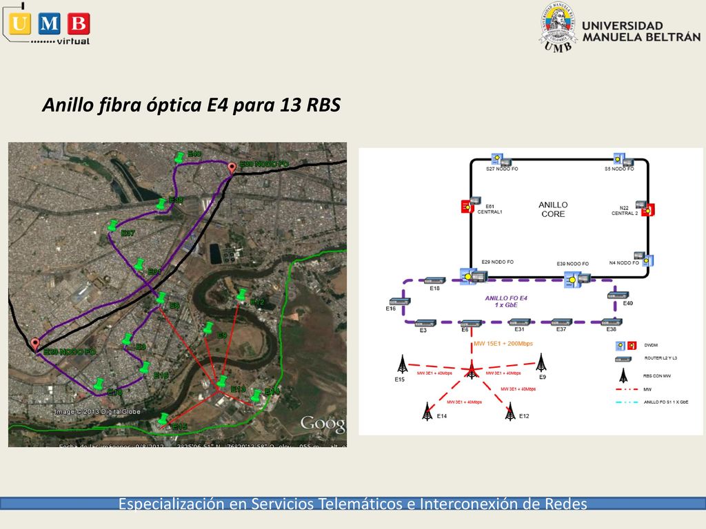Click the E9 tower in the diagram
706x529 pixels.
click(541, 362)
